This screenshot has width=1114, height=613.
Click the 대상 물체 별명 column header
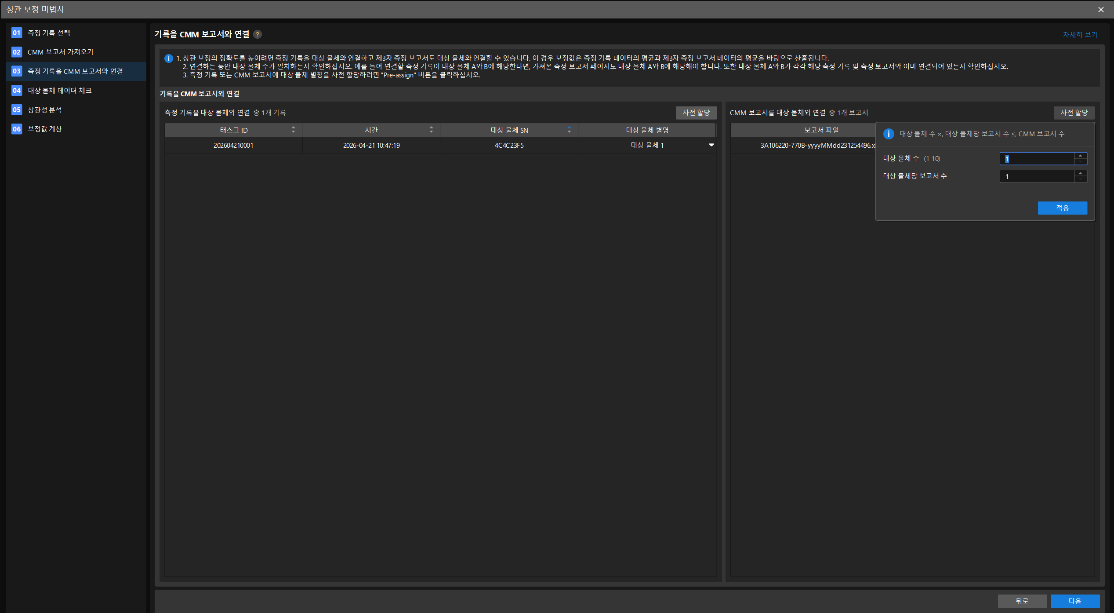click(x=647, y=130)
